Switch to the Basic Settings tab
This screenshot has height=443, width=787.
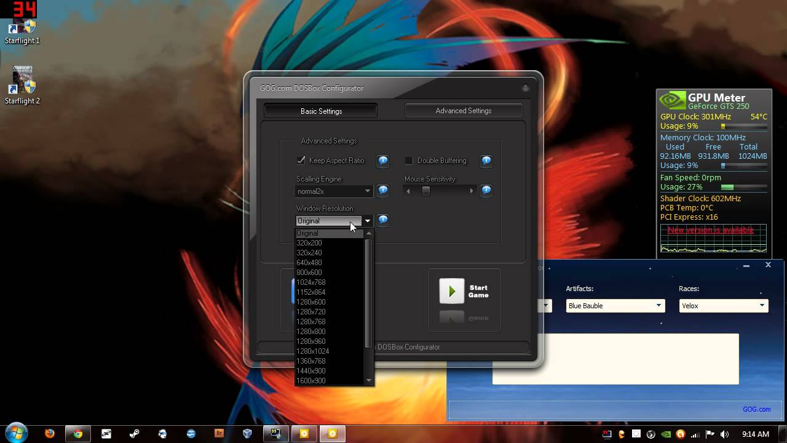(x=321, y=111)
